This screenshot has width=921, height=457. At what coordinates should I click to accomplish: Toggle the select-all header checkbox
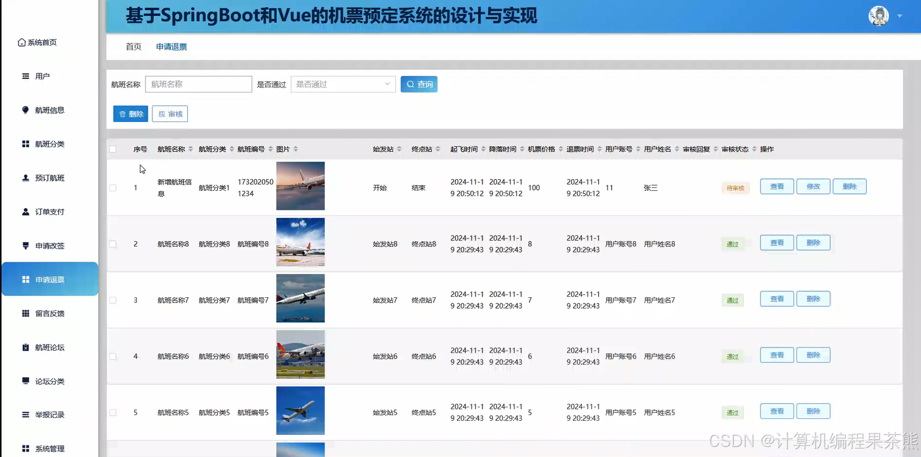click(113, 149)
